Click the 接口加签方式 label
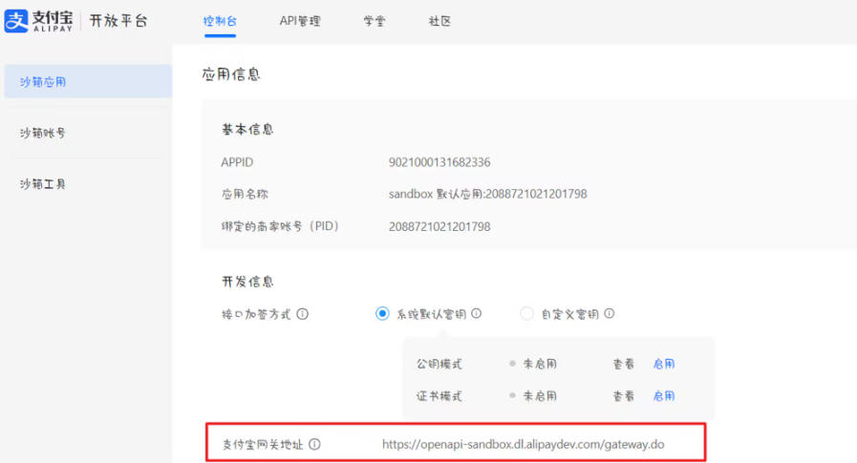This screenshot has height=463, width=857. (x=256, y=314)
